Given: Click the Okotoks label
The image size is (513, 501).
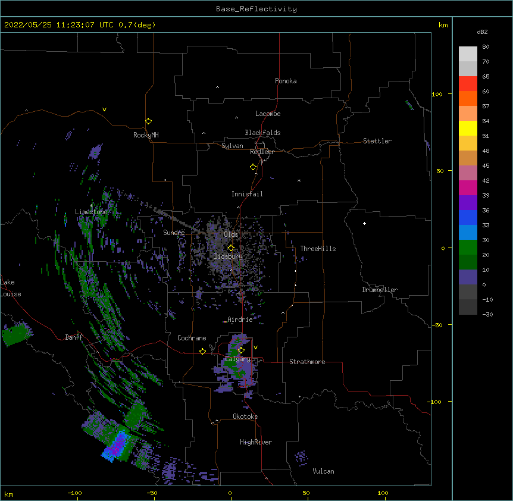Looking at the screenshot, I should point(245,417).
